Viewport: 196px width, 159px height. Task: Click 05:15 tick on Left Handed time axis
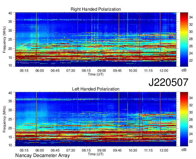coord(24,150)
